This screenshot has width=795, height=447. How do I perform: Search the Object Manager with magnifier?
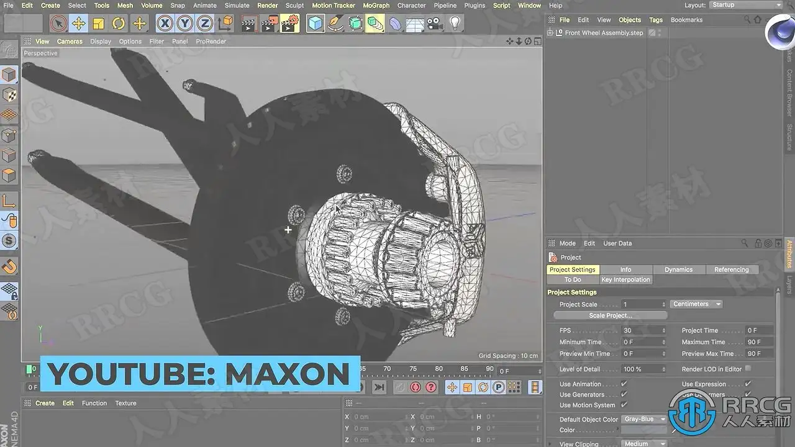coord(748,20)
